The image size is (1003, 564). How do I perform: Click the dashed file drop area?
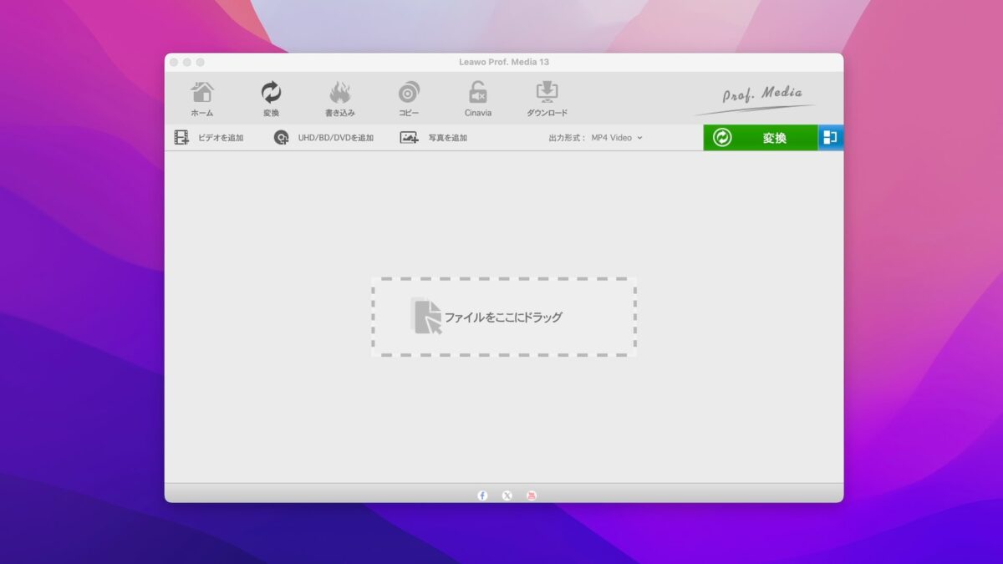503,318
